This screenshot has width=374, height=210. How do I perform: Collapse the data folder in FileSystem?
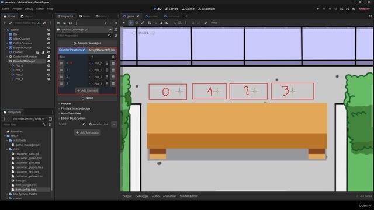[7, 149]
